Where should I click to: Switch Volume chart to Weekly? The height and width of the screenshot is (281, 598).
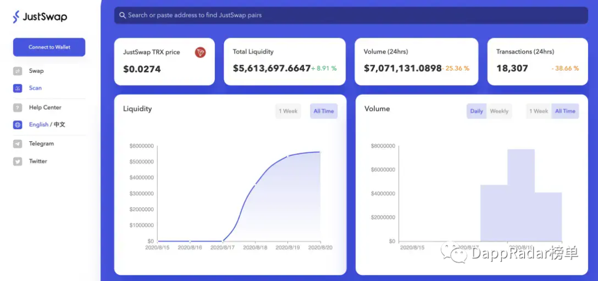point(499,111)
